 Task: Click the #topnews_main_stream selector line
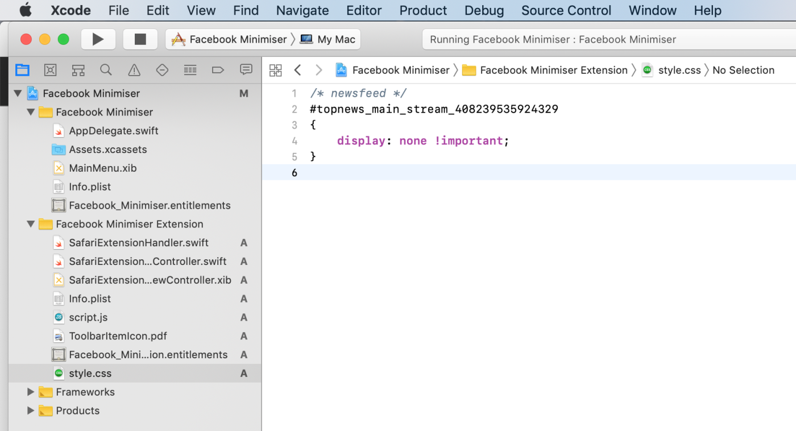point(434,109)
